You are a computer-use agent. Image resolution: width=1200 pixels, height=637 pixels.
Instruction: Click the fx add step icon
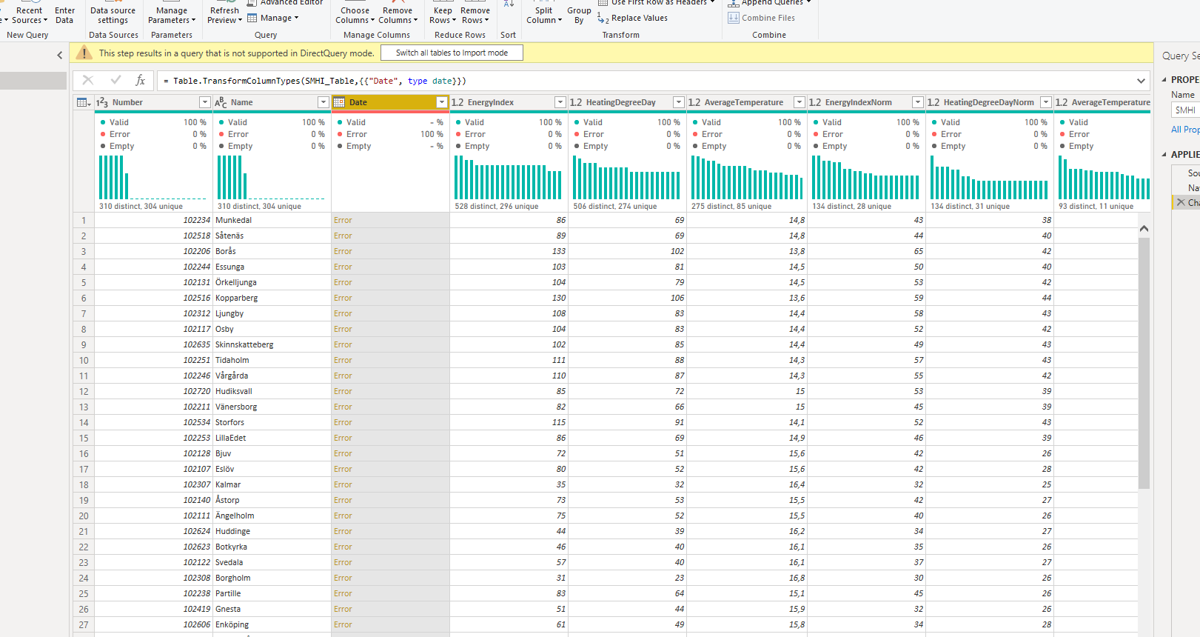point(140,80)
